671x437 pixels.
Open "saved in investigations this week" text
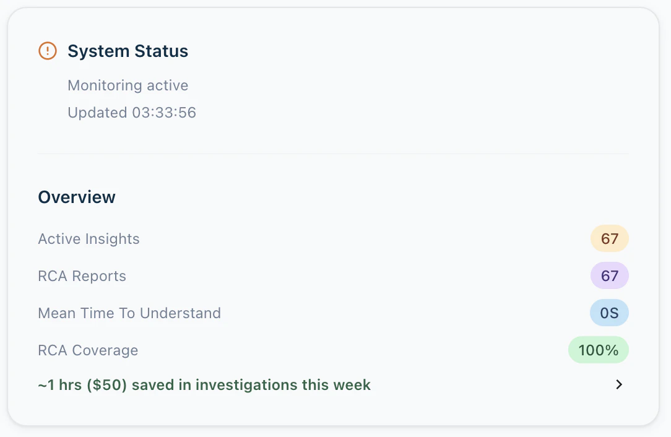click(251, 385)
